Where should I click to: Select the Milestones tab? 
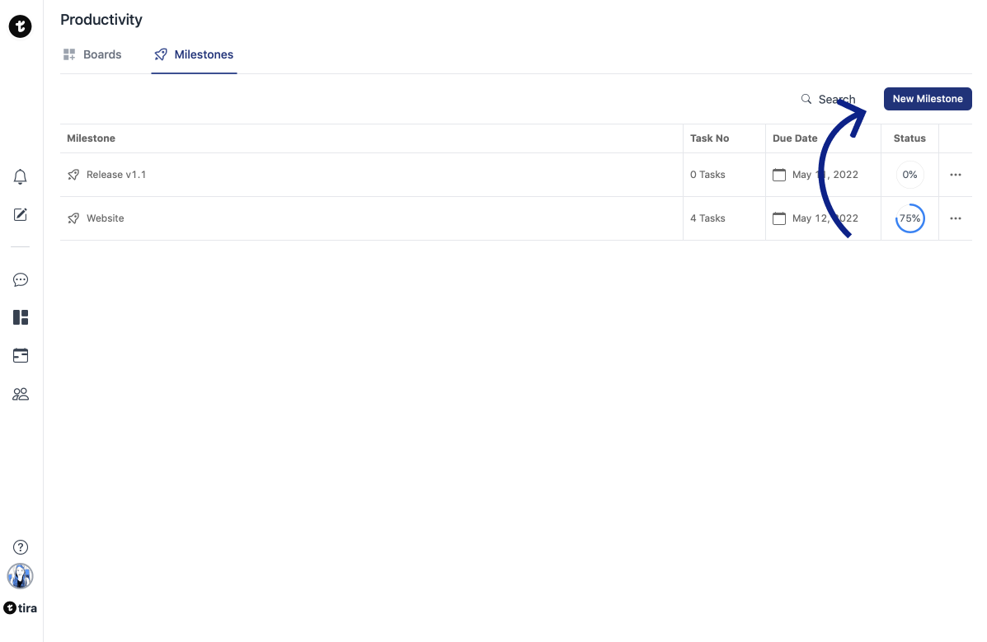(x=194, y=54)
